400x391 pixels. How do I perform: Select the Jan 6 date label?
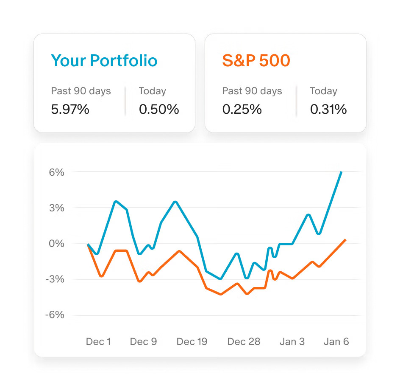(336, 342)
